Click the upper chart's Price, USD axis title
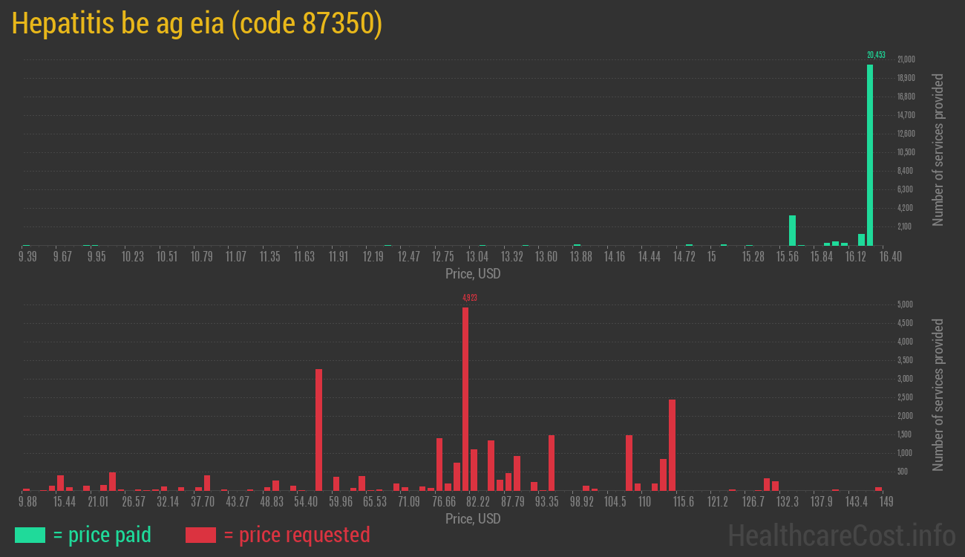This screenshot has height=557, width=965. 473,273
